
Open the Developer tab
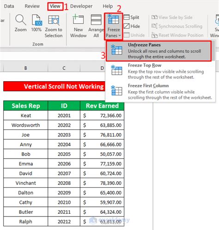tap(81, 6)
